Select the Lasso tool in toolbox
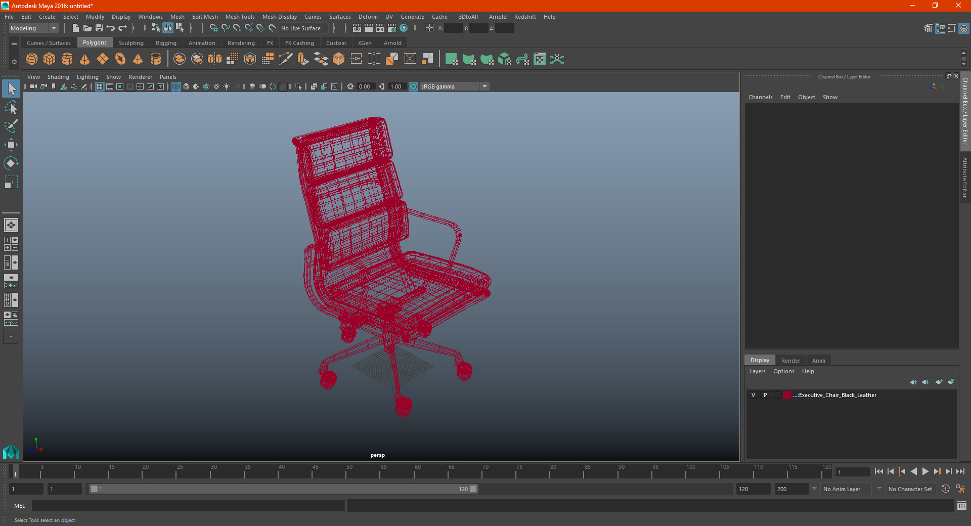Viewport: 971px width, 526px height. 11,107
